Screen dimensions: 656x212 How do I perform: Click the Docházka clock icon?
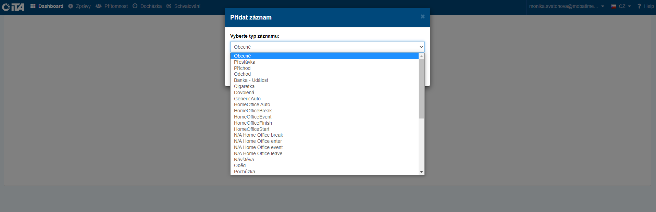135,6
